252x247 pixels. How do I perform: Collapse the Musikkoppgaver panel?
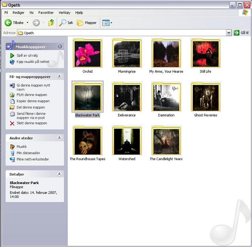(59, 46)
